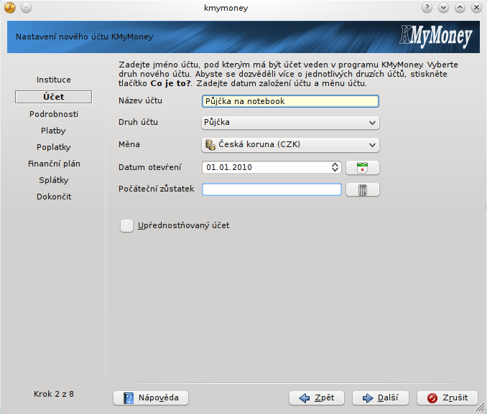Proceed with the Další button
487x414 pixels.
point(381,398)
